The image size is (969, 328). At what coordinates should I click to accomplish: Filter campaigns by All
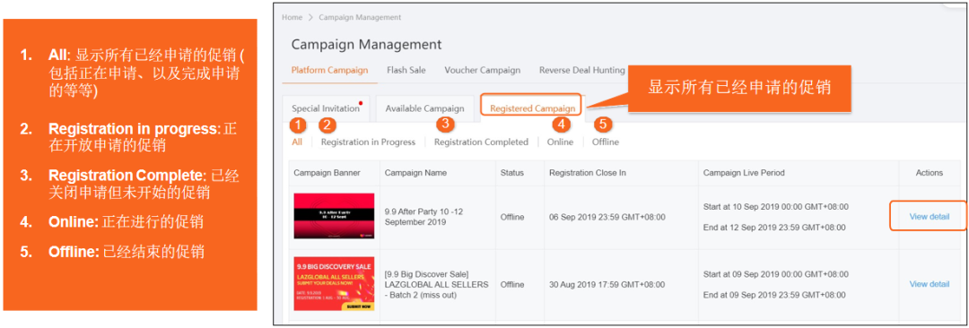pos(297,142)
